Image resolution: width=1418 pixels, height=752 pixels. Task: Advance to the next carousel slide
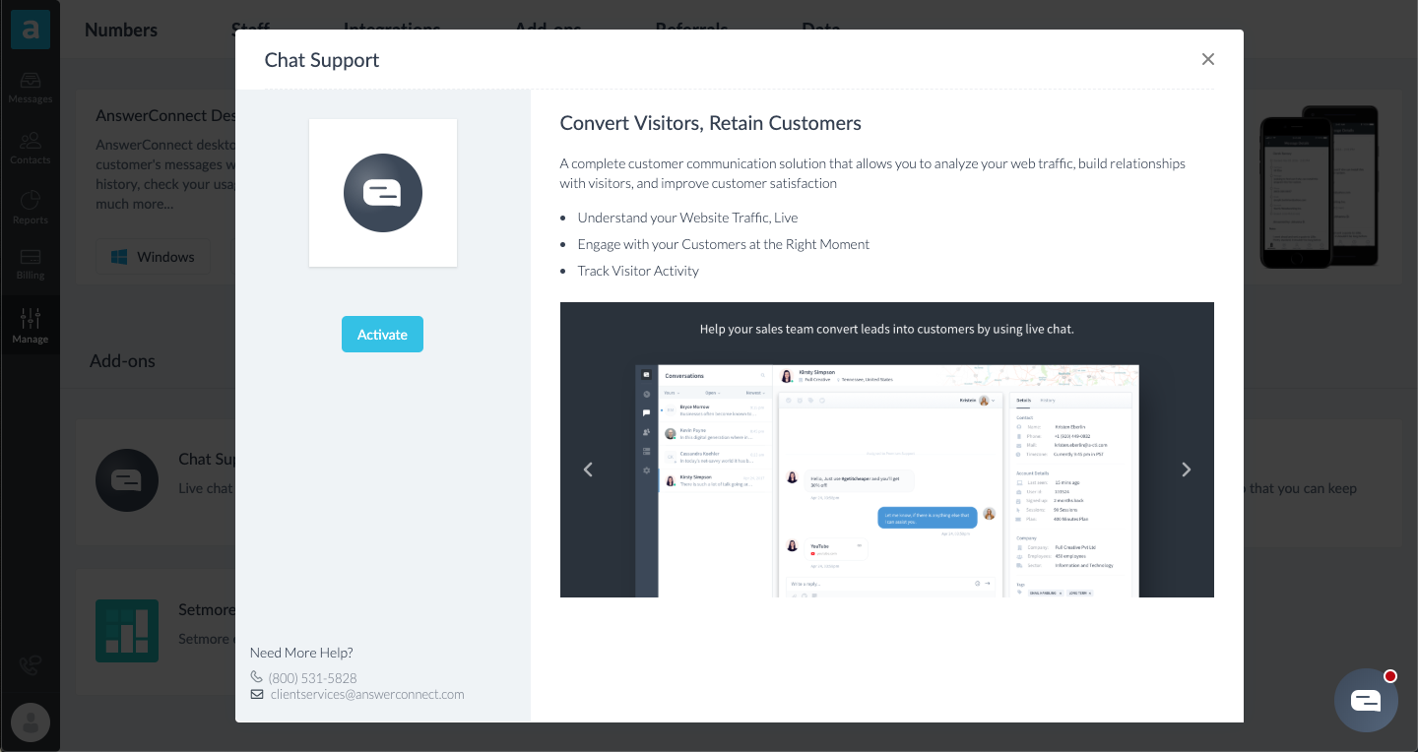click(x=1187, y=470)
